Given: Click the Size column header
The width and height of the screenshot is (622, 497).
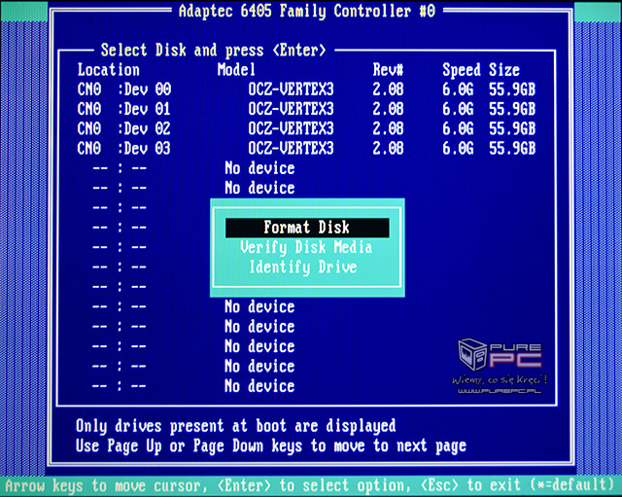Looking at the screenshot, I should click(504, 70).
